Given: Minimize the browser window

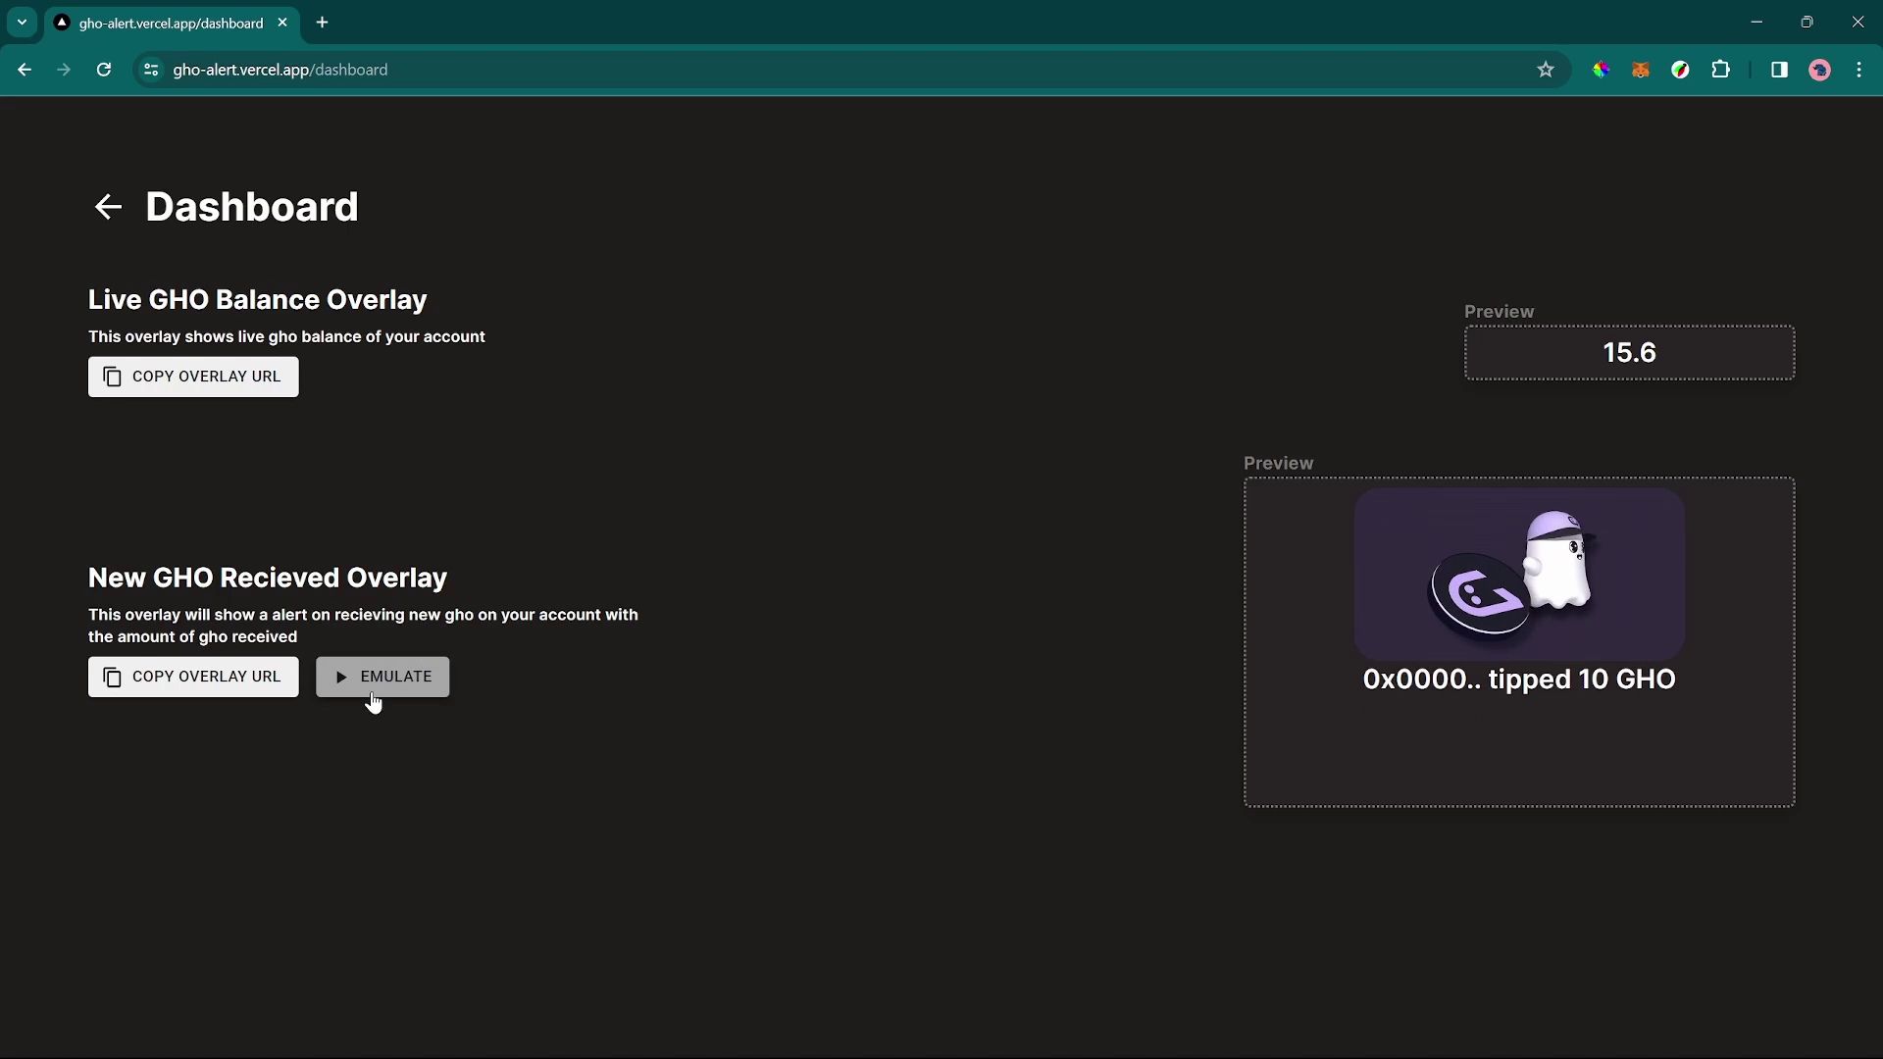Looking at the screenshot, I should click(x=1756, y=22).
